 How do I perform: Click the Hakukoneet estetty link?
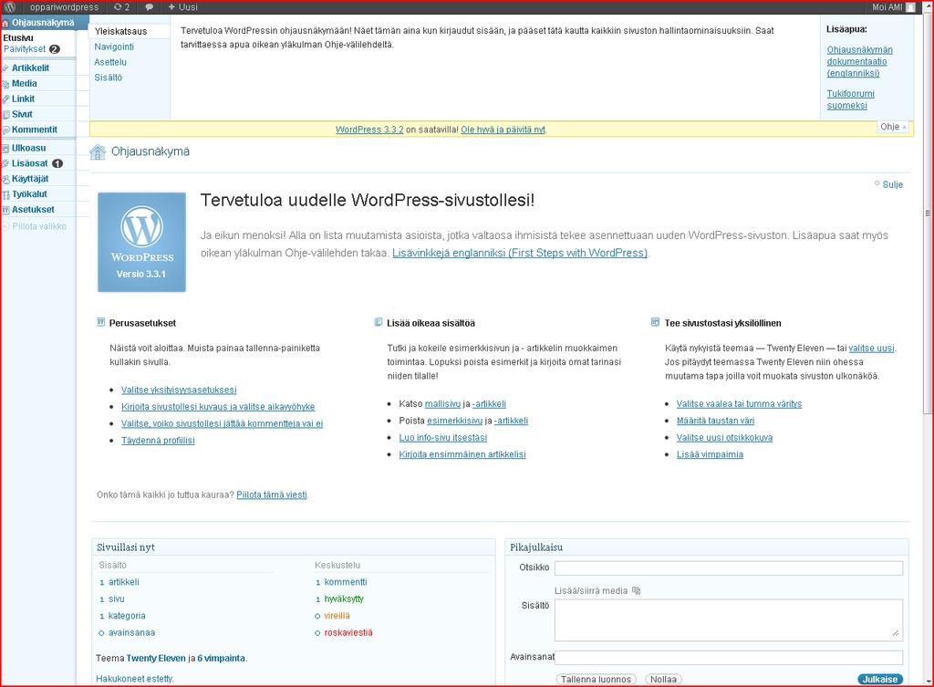click(x=135, y=679)
